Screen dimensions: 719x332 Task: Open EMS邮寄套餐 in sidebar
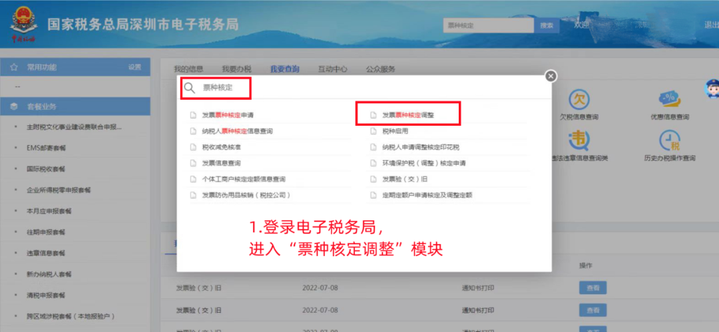46,148
